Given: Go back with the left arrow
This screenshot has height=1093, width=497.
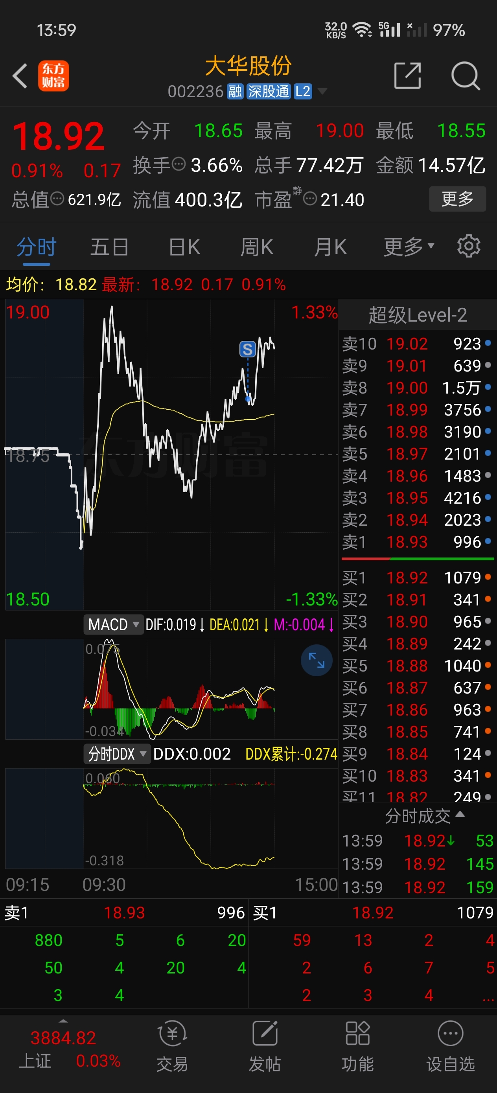Looking at the screenshot, I should [20, 76].
